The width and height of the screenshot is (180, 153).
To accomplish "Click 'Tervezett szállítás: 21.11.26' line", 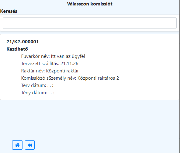I will (50, 64).
